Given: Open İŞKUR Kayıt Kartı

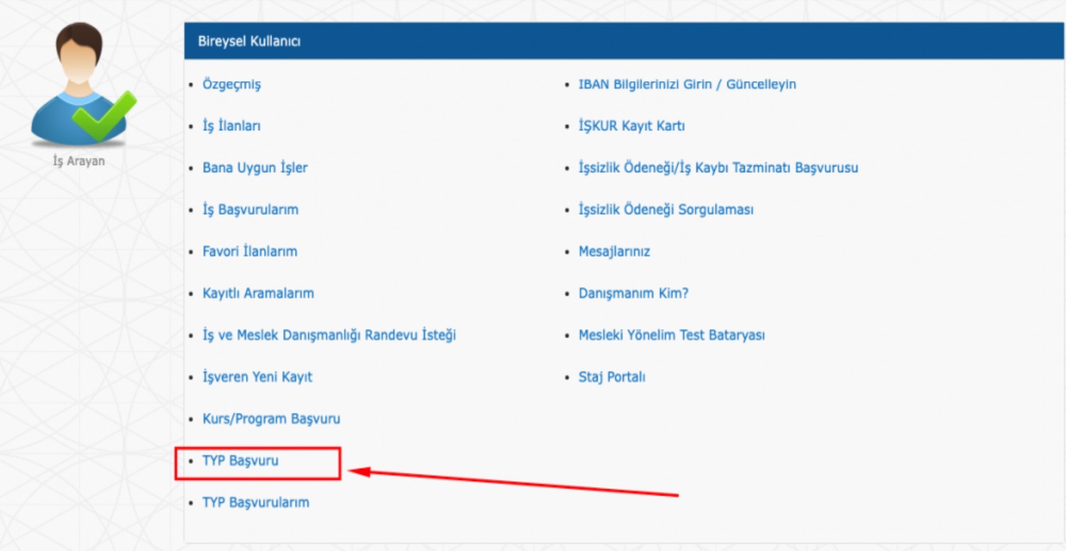Looking at the screenshot, I should tap(632, 127).
